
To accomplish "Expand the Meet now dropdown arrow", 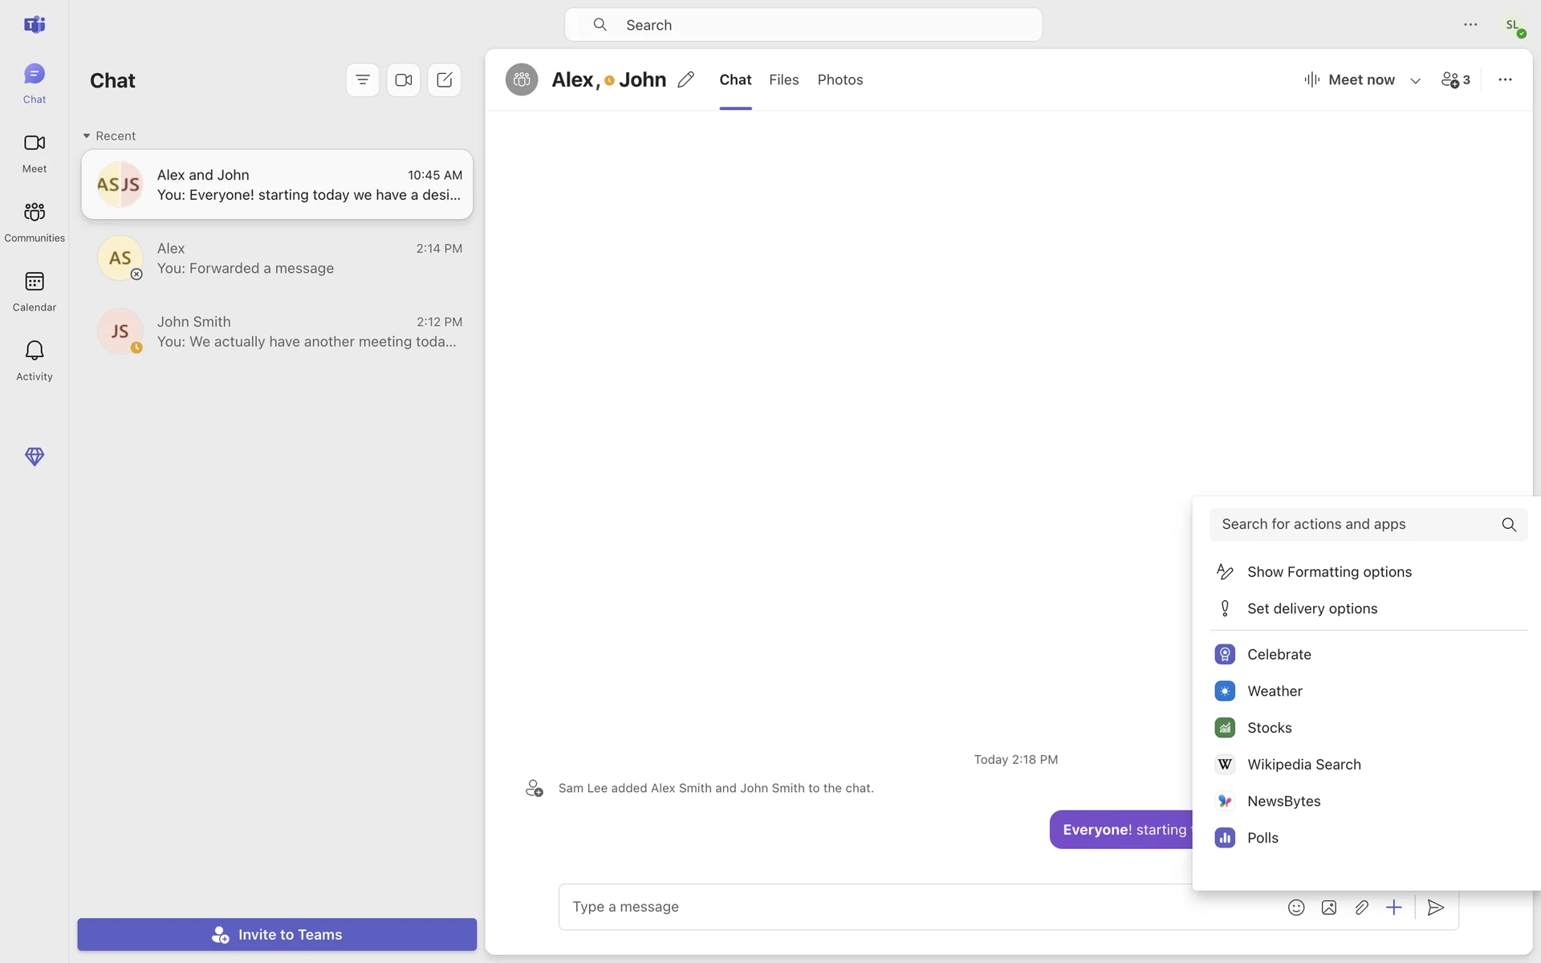I will (1416, 80).
